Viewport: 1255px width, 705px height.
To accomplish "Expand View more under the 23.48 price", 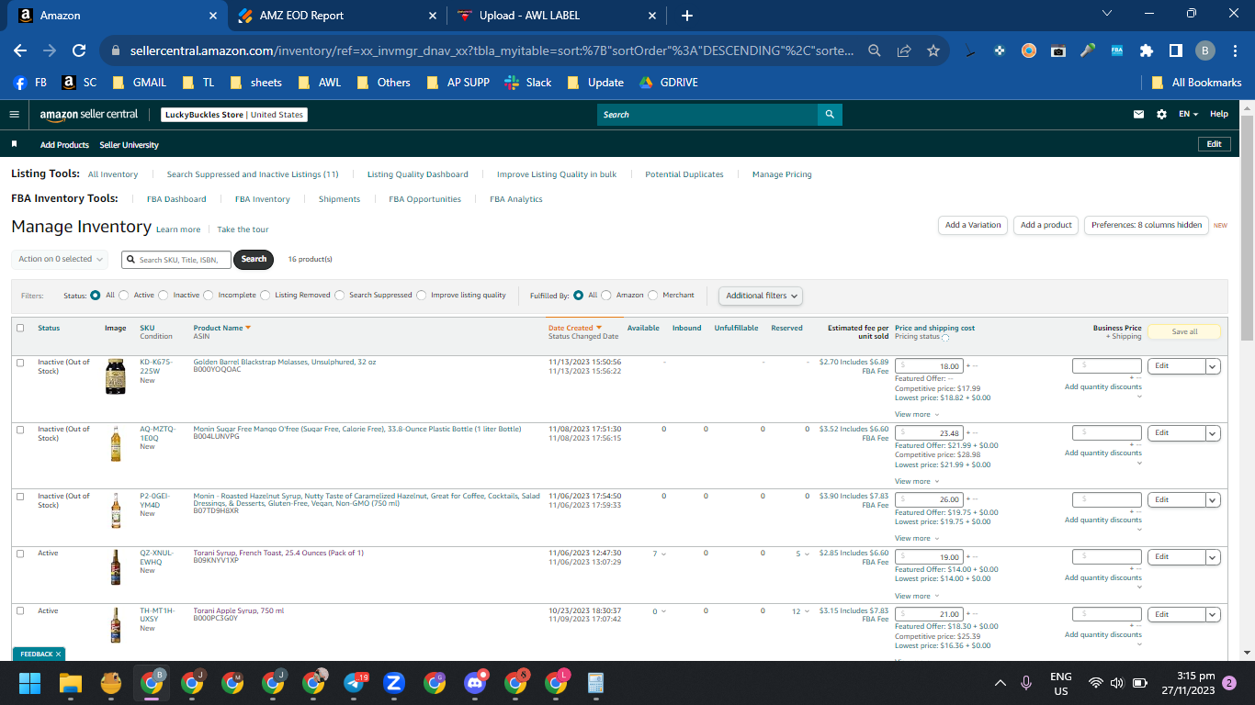I will tap(917, 481).
